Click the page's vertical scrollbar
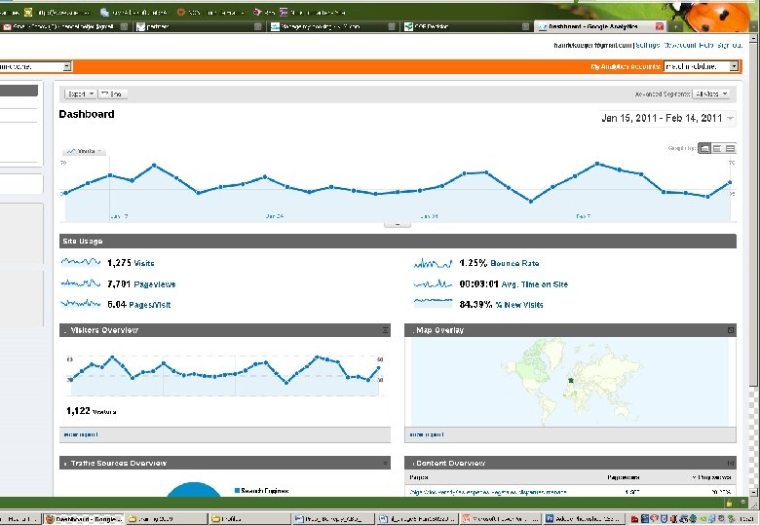 [753, 262]
